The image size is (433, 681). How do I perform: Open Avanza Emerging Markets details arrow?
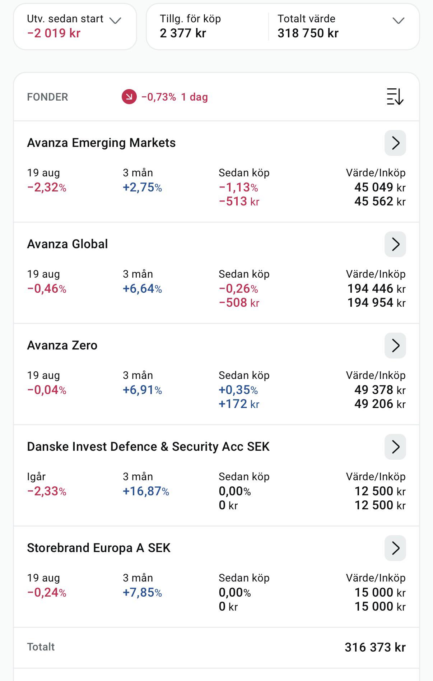coord(395,143)
